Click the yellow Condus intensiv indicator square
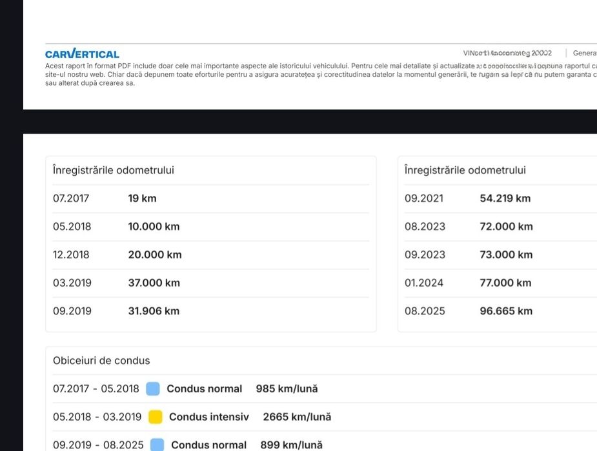Viewport: 597px width, 451px height. click(156, 417)
